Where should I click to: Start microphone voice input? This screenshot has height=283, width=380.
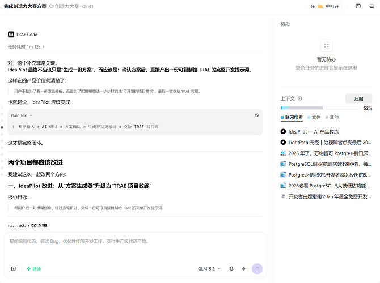click(231, 269)
